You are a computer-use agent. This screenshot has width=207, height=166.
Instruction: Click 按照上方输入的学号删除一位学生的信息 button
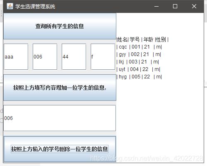point(60,149)
